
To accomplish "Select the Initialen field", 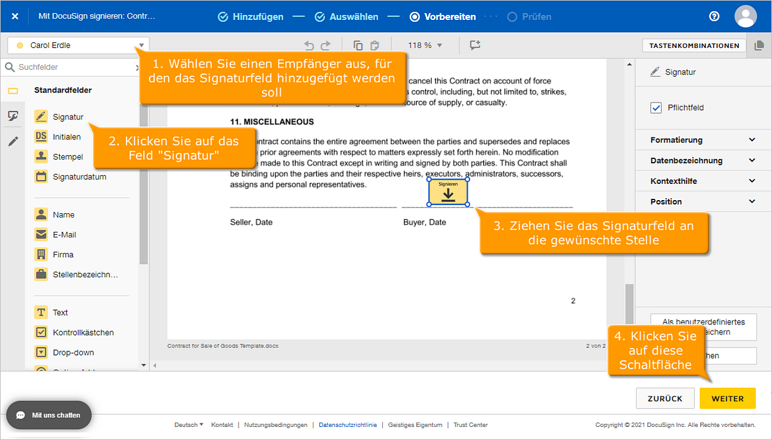I will point(58,137).
